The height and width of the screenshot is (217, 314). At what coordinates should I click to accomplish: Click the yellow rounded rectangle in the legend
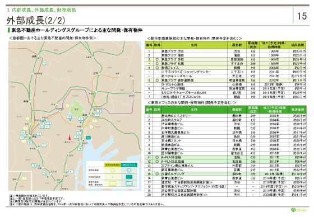[x=113, y=183]
